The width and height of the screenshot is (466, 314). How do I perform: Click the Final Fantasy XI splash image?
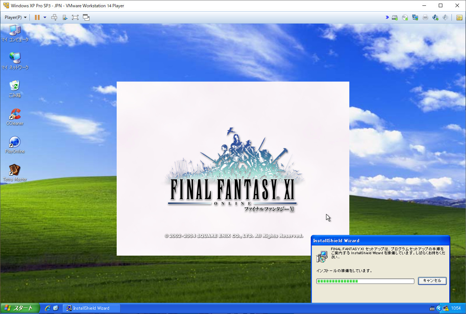click(233, 169)
